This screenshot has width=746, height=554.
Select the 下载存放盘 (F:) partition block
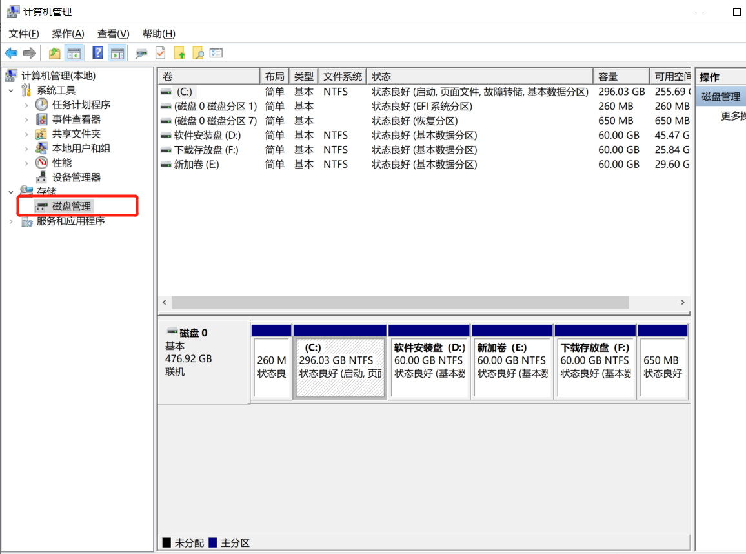click(595, 363)
